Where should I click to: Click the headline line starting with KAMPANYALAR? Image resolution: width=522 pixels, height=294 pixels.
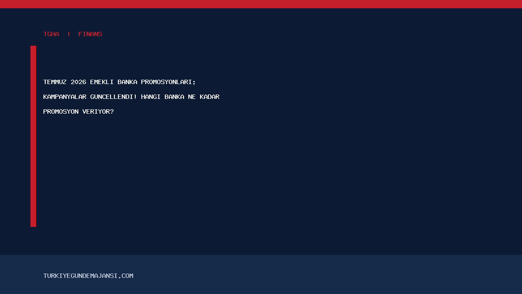coord(131,97)
